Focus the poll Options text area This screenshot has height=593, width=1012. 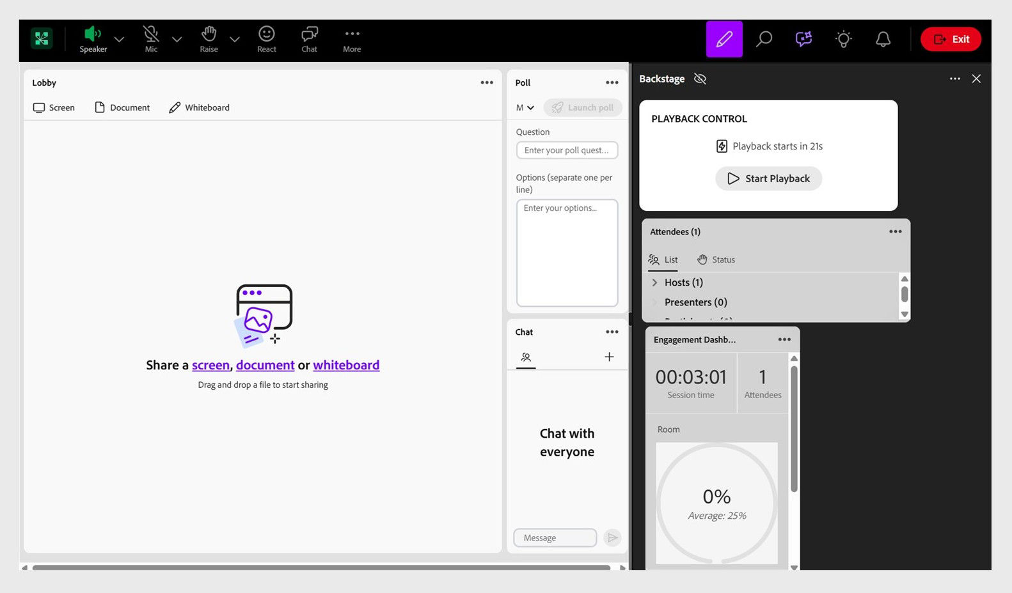(x=567, y=253)
